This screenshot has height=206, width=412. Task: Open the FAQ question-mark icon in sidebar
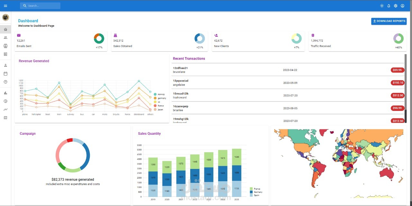coord(5,82)
